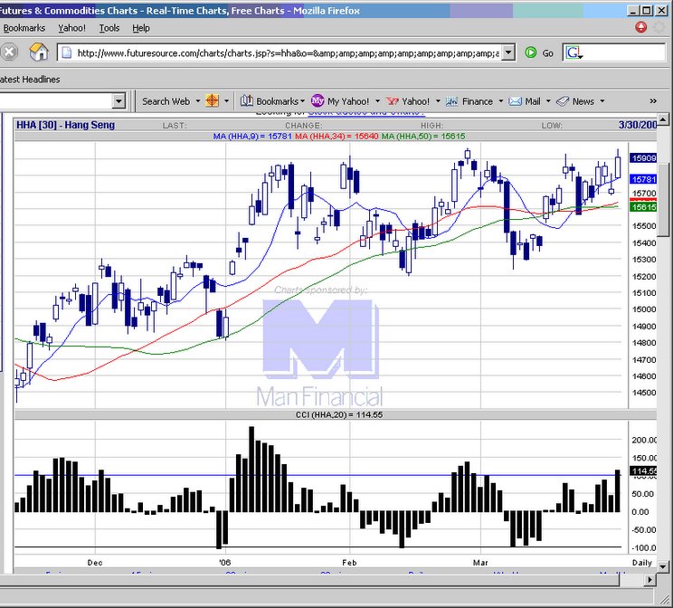Viewport: 673px width, 608px height.
Task: Click the horizontal scrollbar right arrow
Action: click(x=650, y=580)
